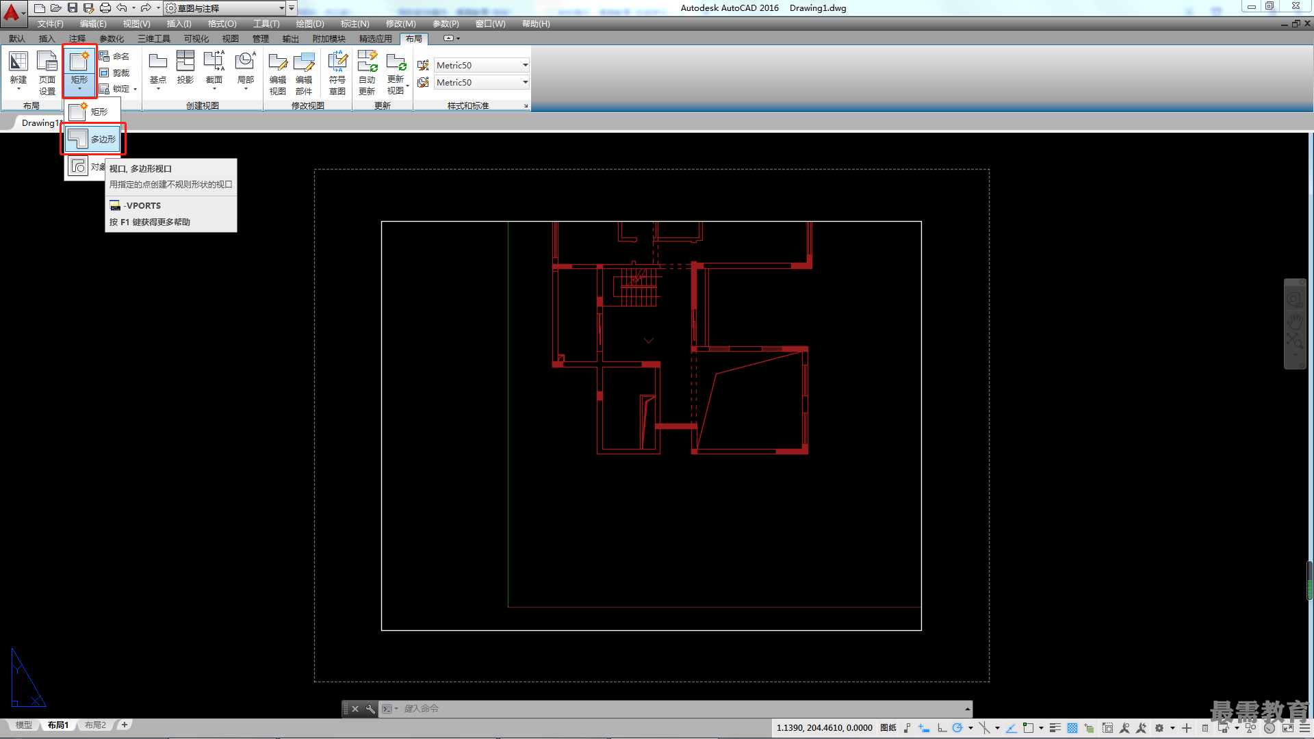
Task: Open object snap settings arrow in status bar
Action: point(1041,728)
